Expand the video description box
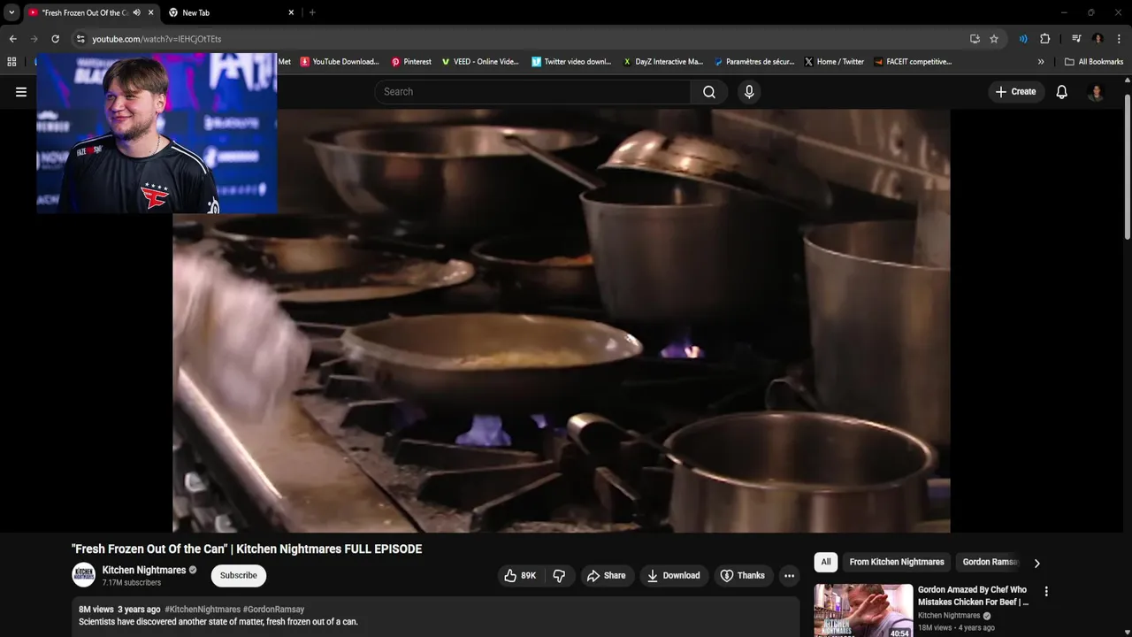1132x637 pixels. tap(435, 618)
